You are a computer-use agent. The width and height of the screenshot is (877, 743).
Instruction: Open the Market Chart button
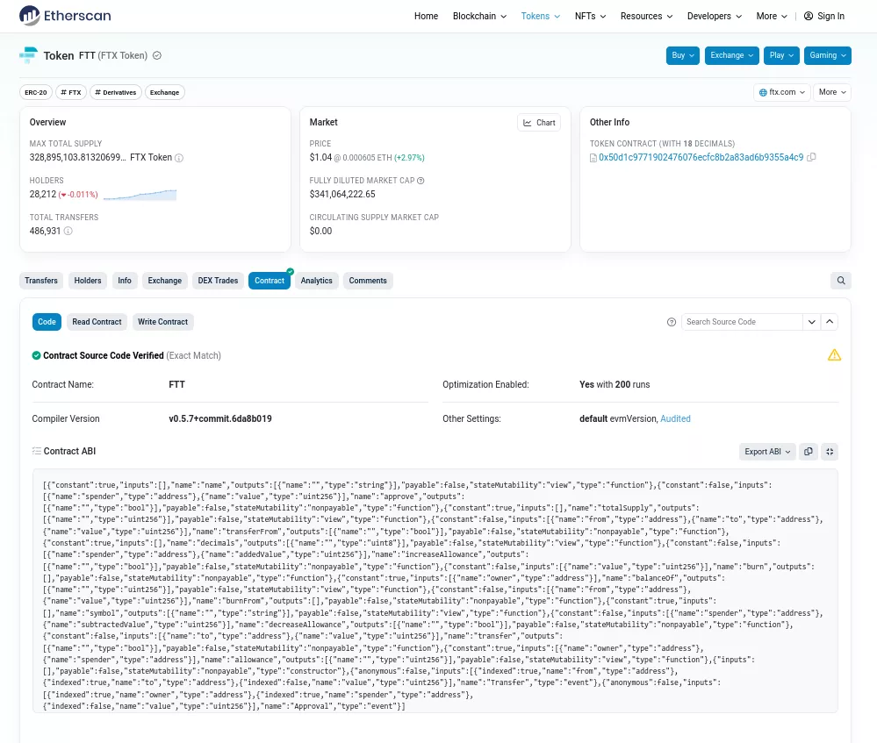539,123
